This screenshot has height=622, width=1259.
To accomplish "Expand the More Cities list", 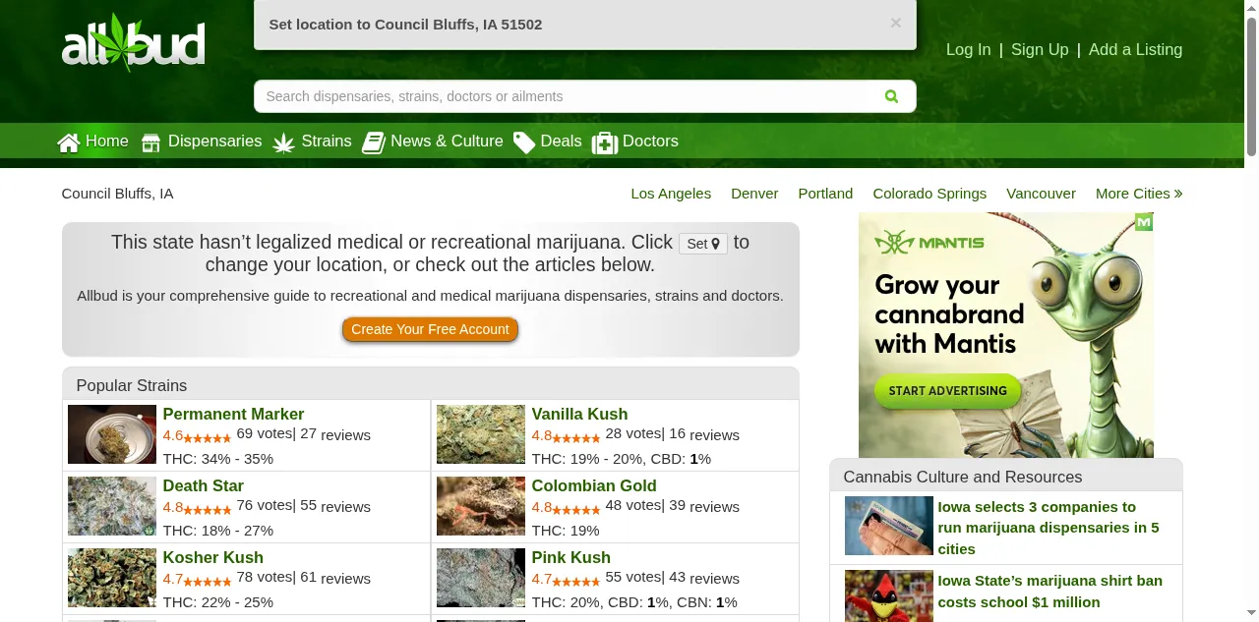I will click(1139, 194).
